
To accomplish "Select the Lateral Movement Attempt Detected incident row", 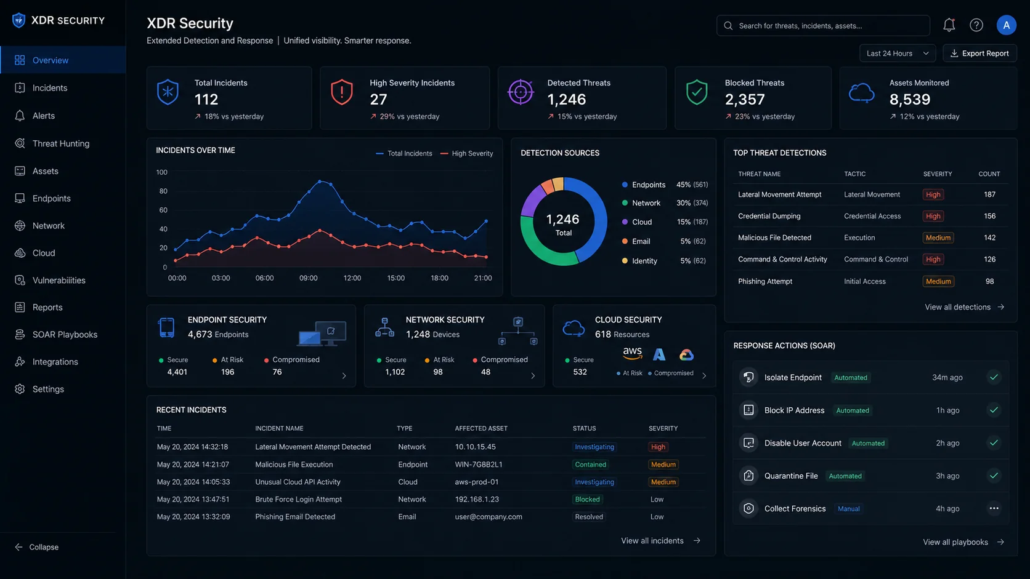I will [431, 447].
